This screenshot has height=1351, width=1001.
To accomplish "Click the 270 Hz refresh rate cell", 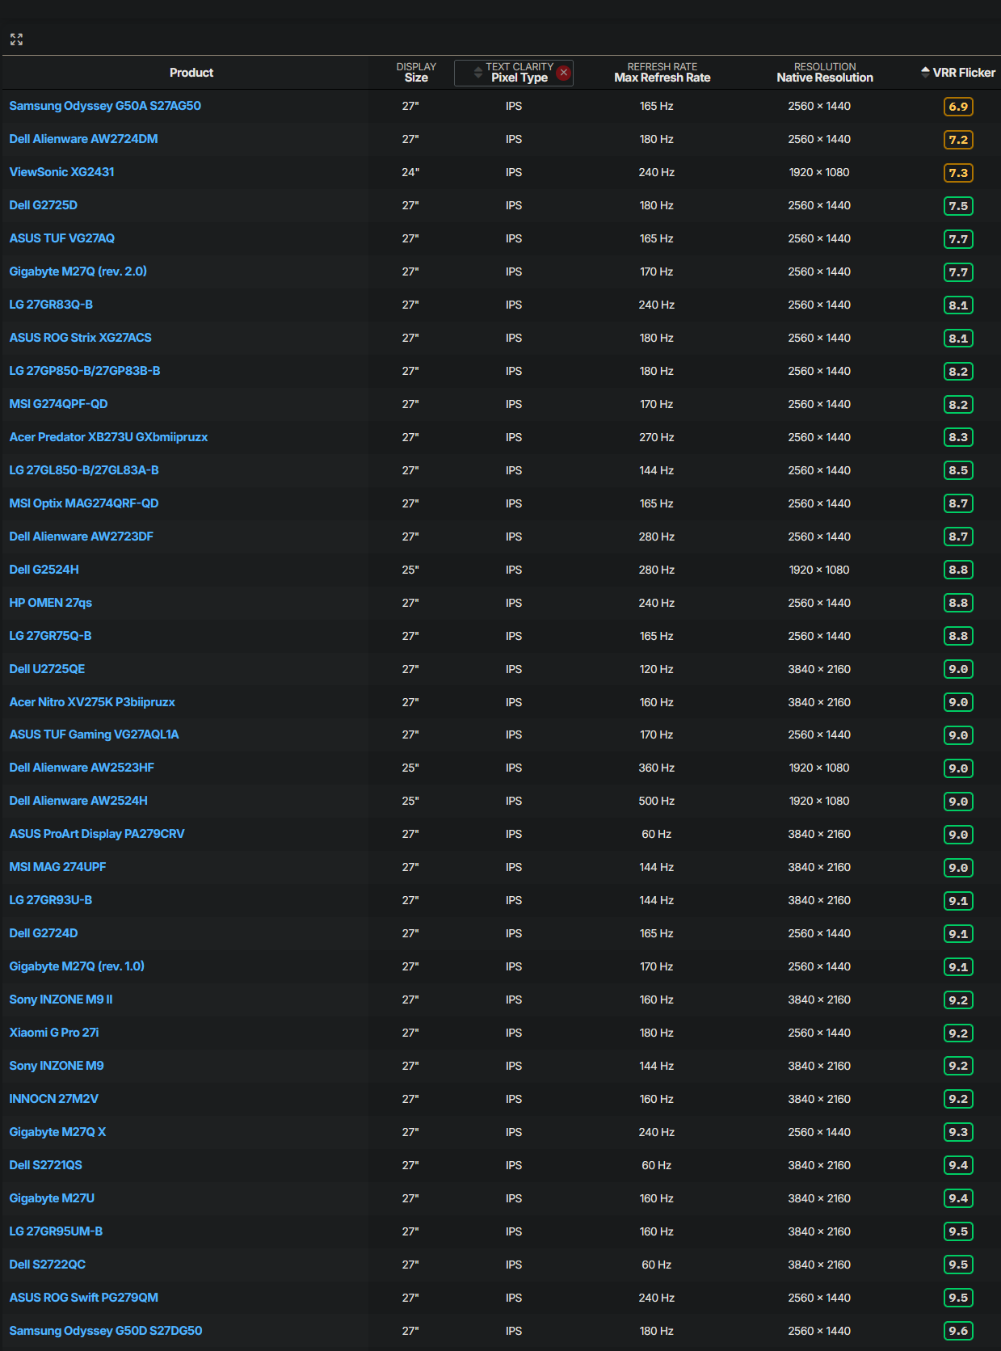I will pyautogui.click(x=656, y=437).
